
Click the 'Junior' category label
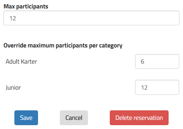[x=13, y=88]
